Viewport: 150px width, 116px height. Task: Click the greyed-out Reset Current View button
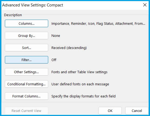coord(26,111)
